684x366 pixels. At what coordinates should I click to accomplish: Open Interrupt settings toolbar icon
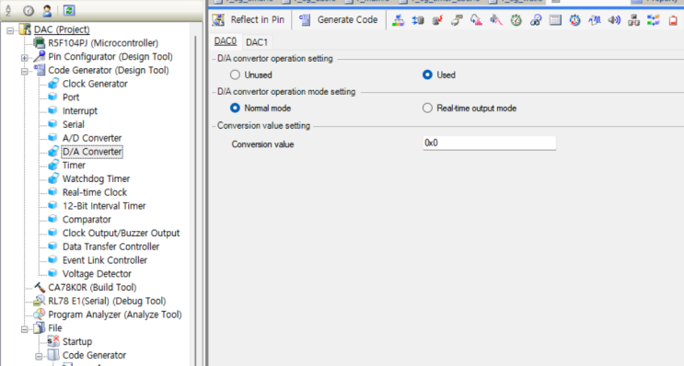pyautogui.click(x=437, y=20)
